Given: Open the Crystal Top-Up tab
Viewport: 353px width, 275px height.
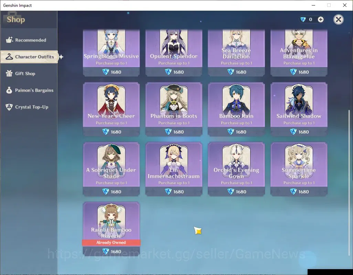Looking at the screenshot, I should click(29, 107).
